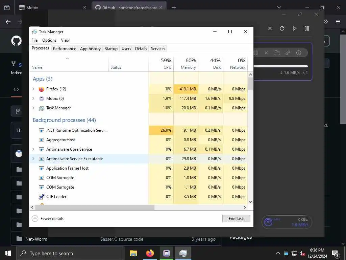Collapse view with Fewer details
The height and width of the screenshot is (260, 346).
[x=48, y=218]
